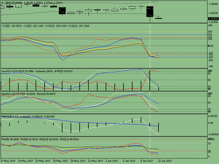The height and width of the screenshot is (164, 219).
Task: Click the 25 May 2017 date label
Action: click(60, 161)
